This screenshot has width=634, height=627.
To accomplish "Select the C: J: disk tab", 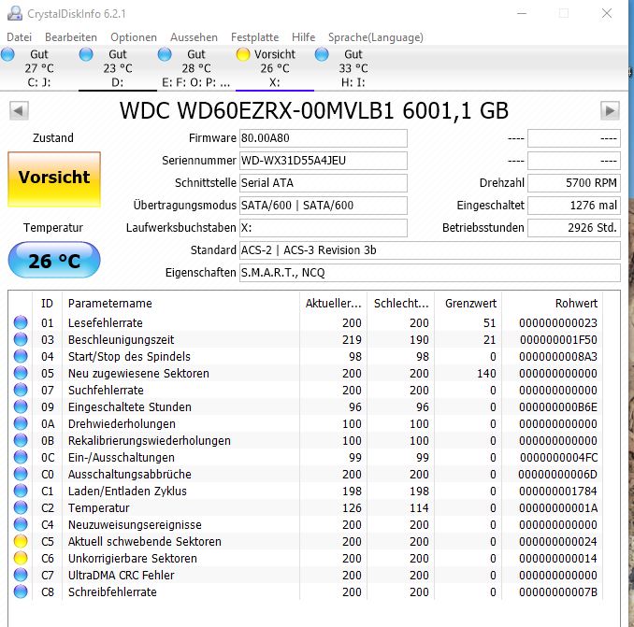I will (x=39, y=68).
